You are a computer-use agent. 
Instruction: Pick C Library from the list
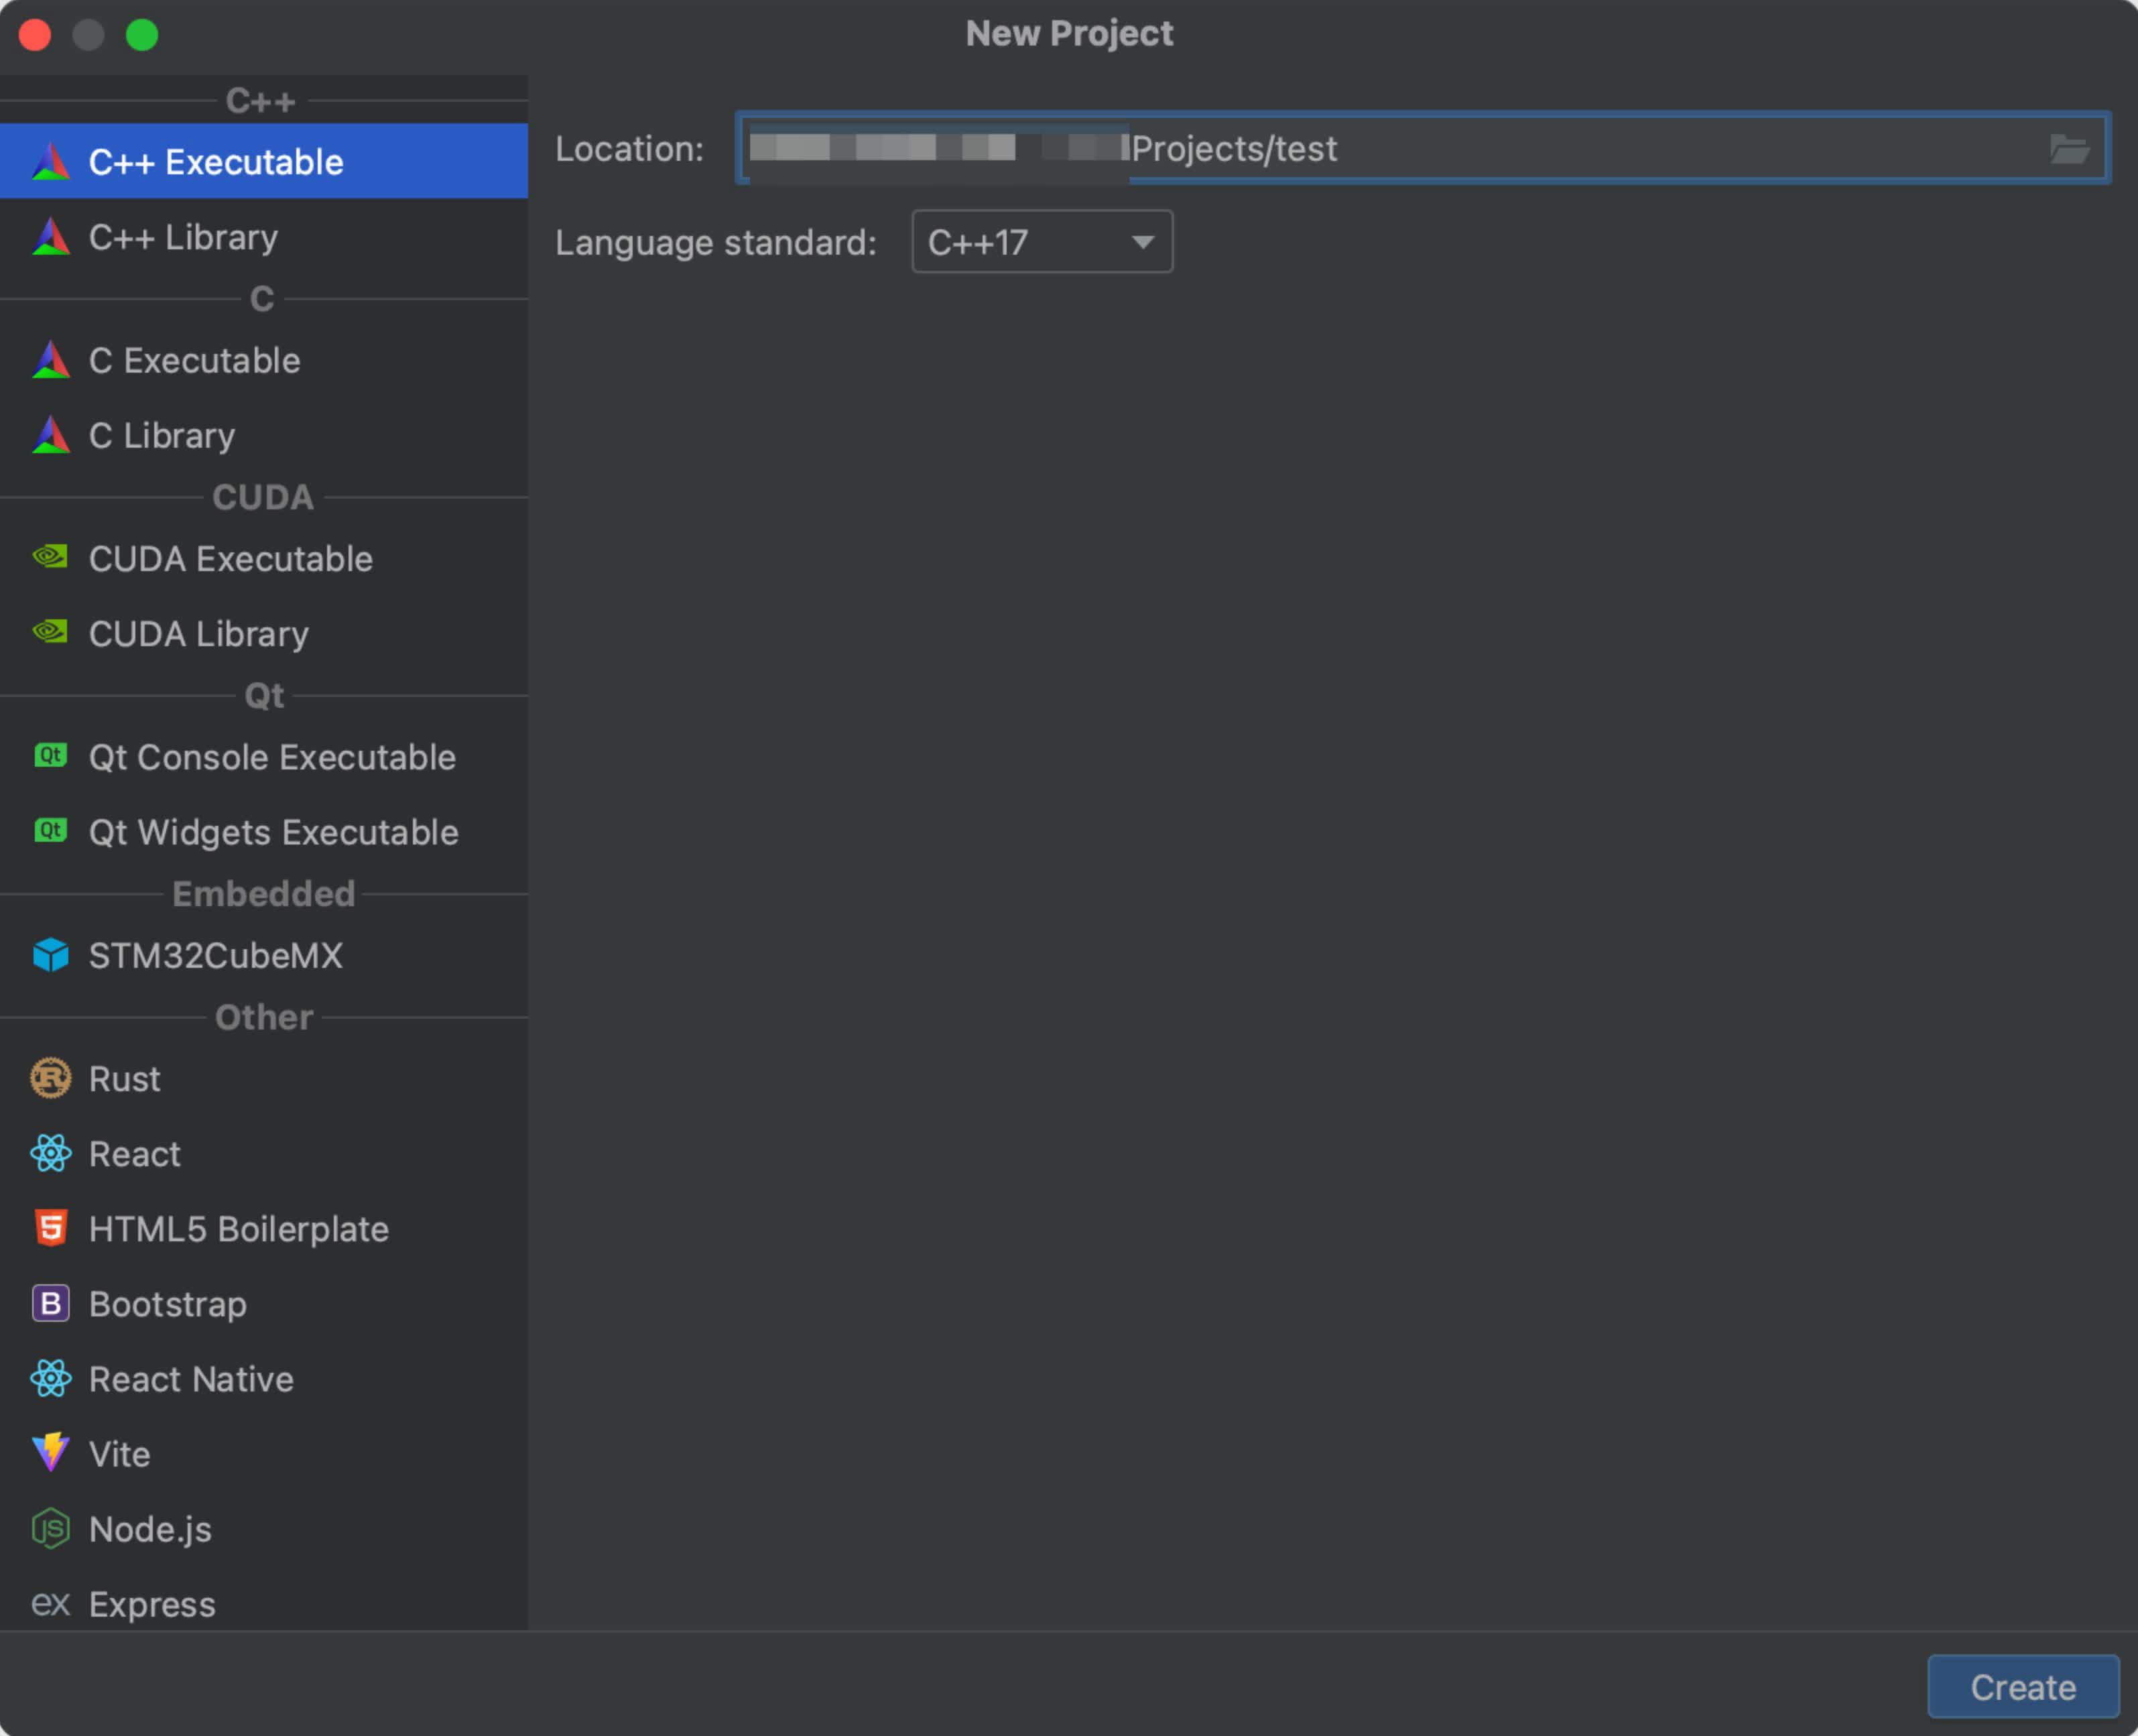coord(161,435)
